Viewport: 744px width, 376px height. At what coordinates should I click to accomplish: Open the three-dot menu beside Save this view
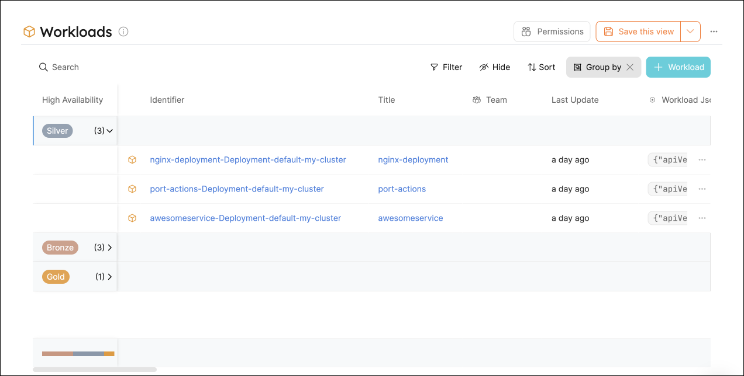pyautogui.click(x=714, y=32)
